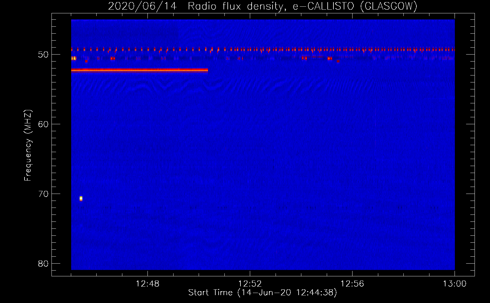Click the yellow burst at 50.5 MHz start
The image size is (490, 303).
pos(74,58)
